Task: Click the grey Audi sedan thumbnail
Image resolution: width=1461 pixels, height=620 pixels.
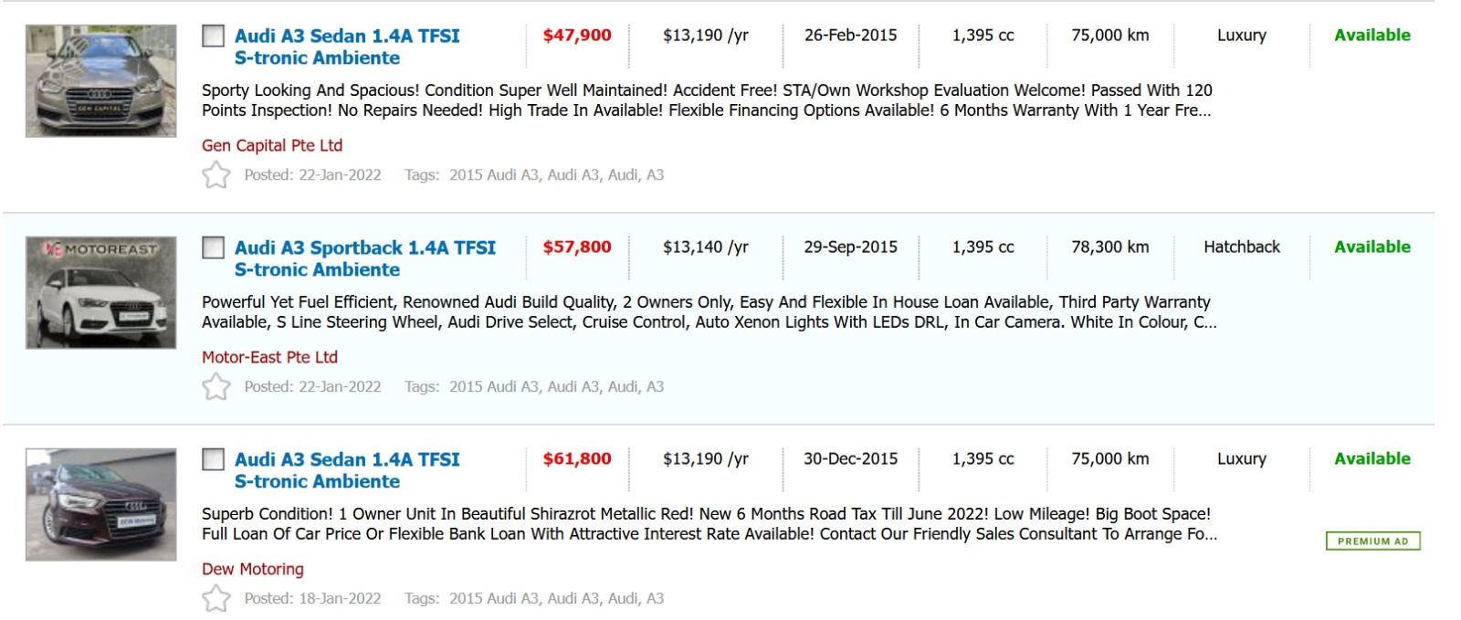Action: click(x=100, y=81)
